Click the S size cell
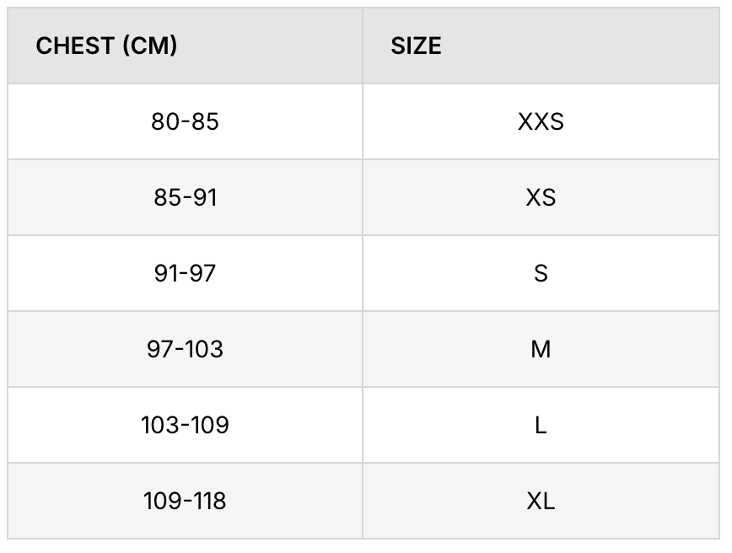732x553 pixels. tap(541, 274)
